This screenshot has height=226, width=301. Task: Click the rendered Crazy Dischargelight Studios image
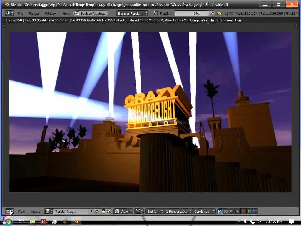click(x=150, y=112)
